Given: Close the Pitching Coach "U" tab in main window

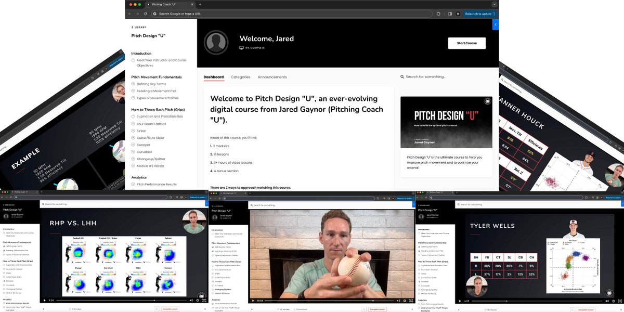Looking at the screenshot, I should pos(193,4).
